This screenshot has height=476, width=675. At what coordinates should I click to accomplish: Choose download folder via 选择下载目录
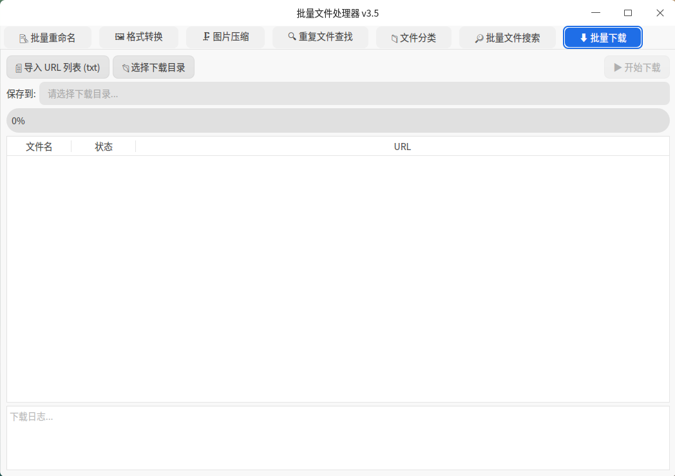[154, 67]
